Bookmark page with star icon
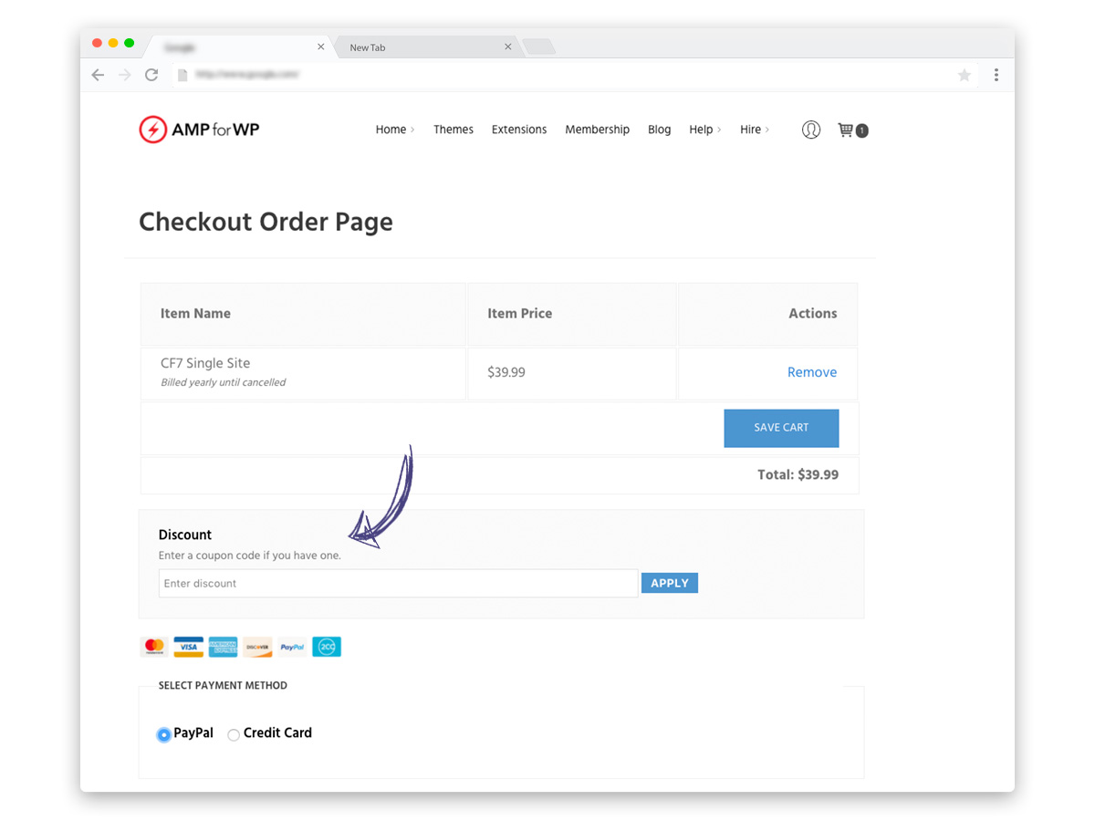The width and height of the screenshot is (1095, 821). pyautogui.click(x=964, y=75)
